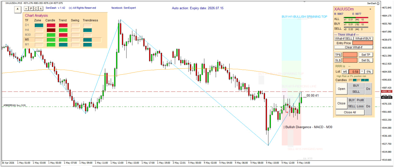Viewport: 394px width, 167px height.
Task: Click the M5 lot timeframe button
Action: click(x=345, y=71)
